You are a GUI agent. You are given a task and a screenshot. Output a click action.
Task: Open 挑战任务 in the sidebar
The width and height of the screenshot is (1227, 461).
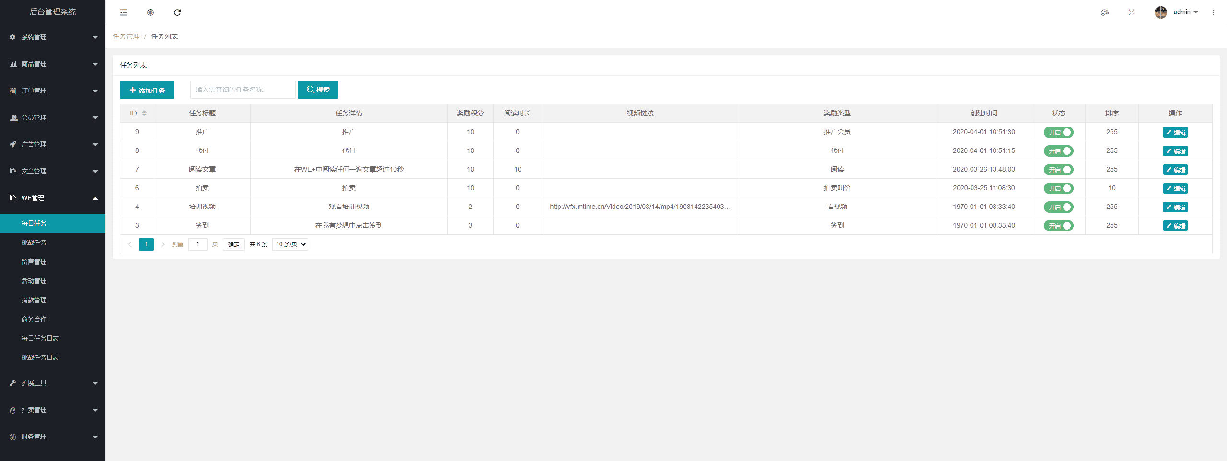(34, 242)
